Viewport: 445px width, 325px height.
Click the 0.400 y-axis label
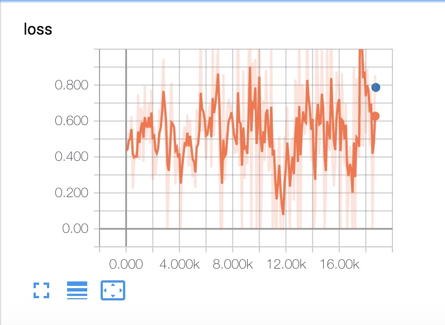click(x=72, y=157)
